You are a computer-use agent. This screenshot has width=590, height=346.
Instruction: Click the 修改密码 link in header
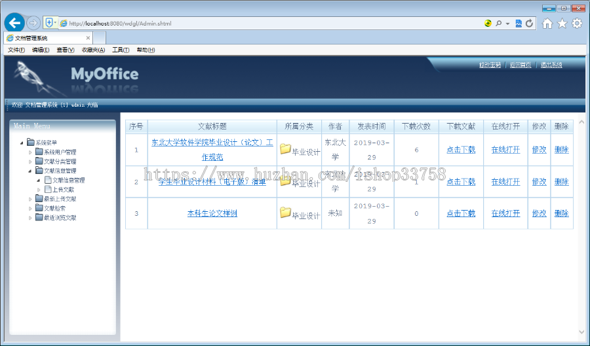pos(490,65)
